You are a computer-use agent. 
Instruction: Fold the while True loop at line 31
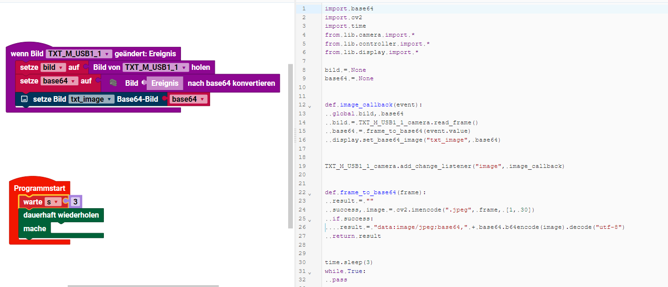[x=309, y=272]
